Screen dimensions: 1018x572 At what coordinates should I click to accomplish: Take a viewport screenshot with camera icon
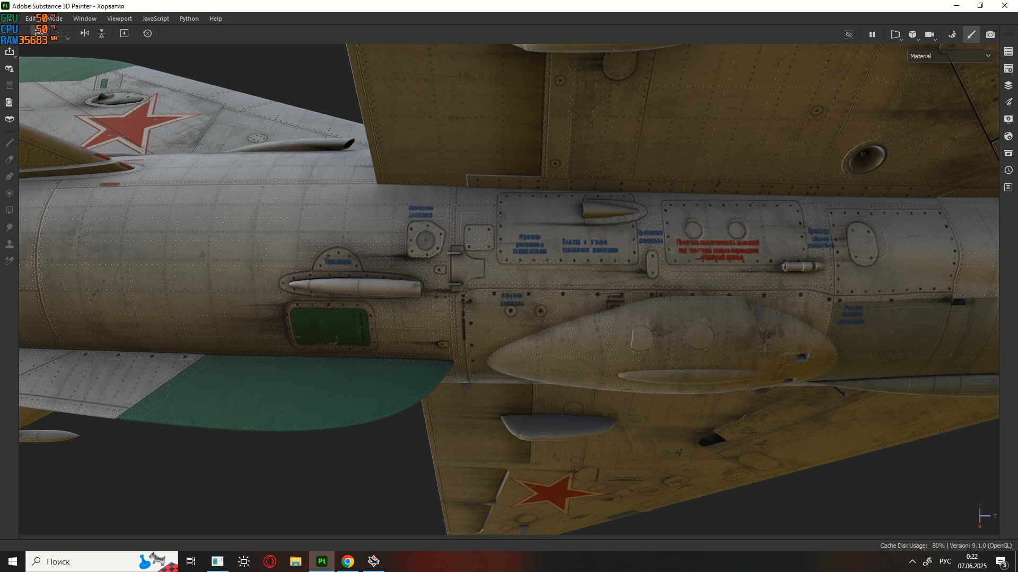(990, 34)
